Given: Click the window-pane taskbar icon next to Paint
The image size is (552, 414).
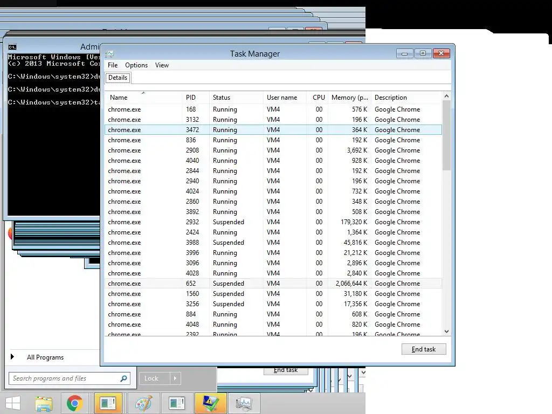Looking at the screenshot, I should [x=177, y=403].
